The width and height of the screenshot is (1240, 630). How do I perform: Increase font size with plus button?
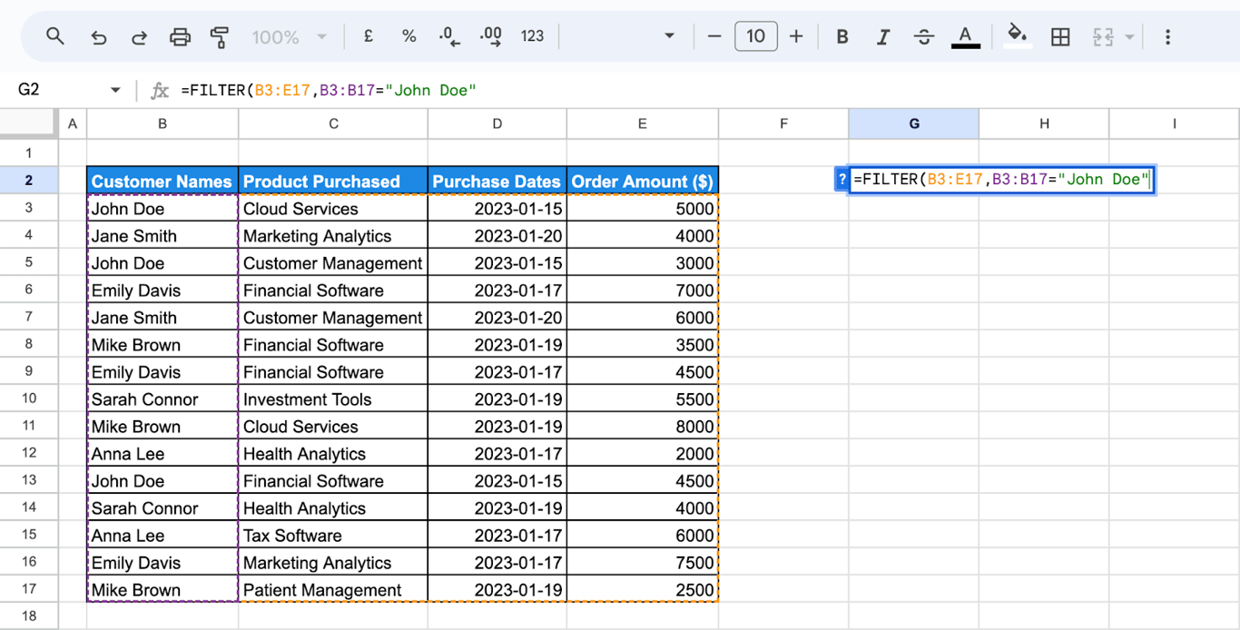[x=796, y=36]
